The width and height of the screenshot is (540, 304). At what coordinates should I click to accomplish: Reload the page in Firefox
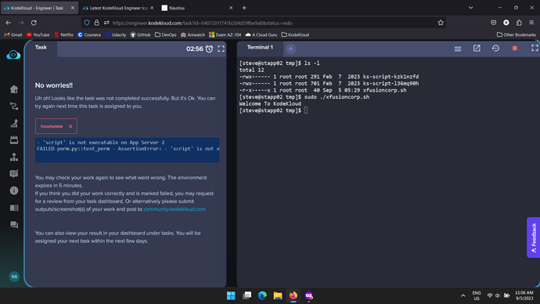tap(34, 23)
